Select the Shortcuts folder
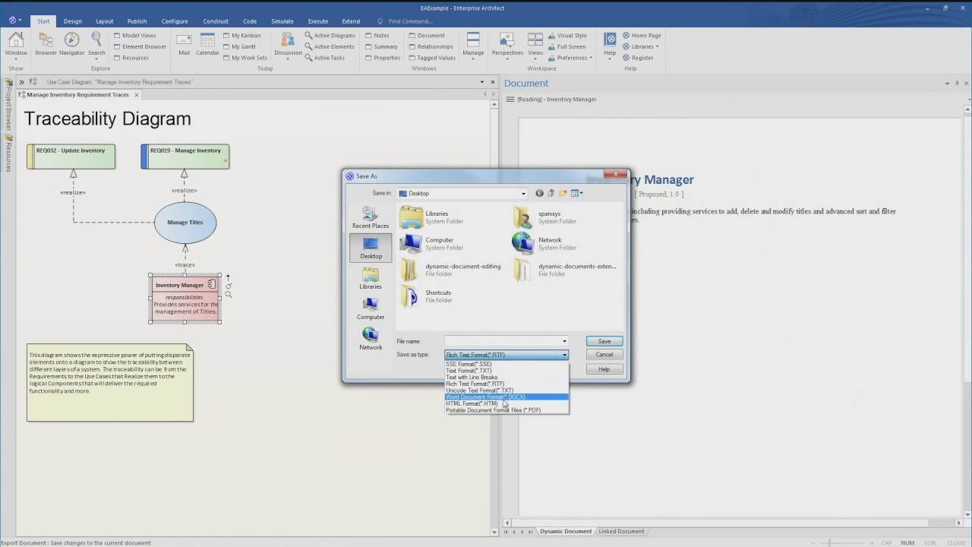 point(426,296)
